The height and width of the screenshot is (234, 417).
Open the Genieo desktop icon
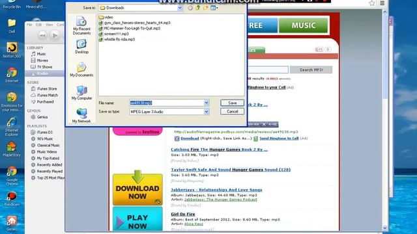coord(12,224)
